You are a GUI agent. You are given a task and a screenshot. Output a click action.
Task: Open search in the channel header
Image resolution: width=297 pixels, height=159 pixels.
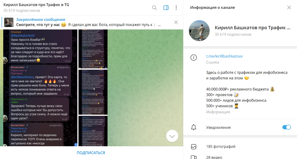coord(154,8)
